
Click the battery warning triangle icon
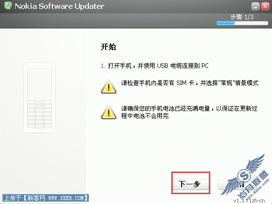(x=109, y=112)
